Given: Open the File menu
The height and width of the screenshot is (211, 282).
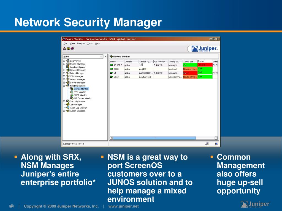Looking at the screenshot, I should (65, 43).
